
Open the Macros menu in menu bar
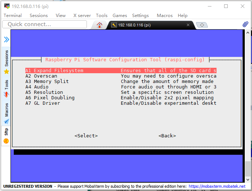pos(165,16)
